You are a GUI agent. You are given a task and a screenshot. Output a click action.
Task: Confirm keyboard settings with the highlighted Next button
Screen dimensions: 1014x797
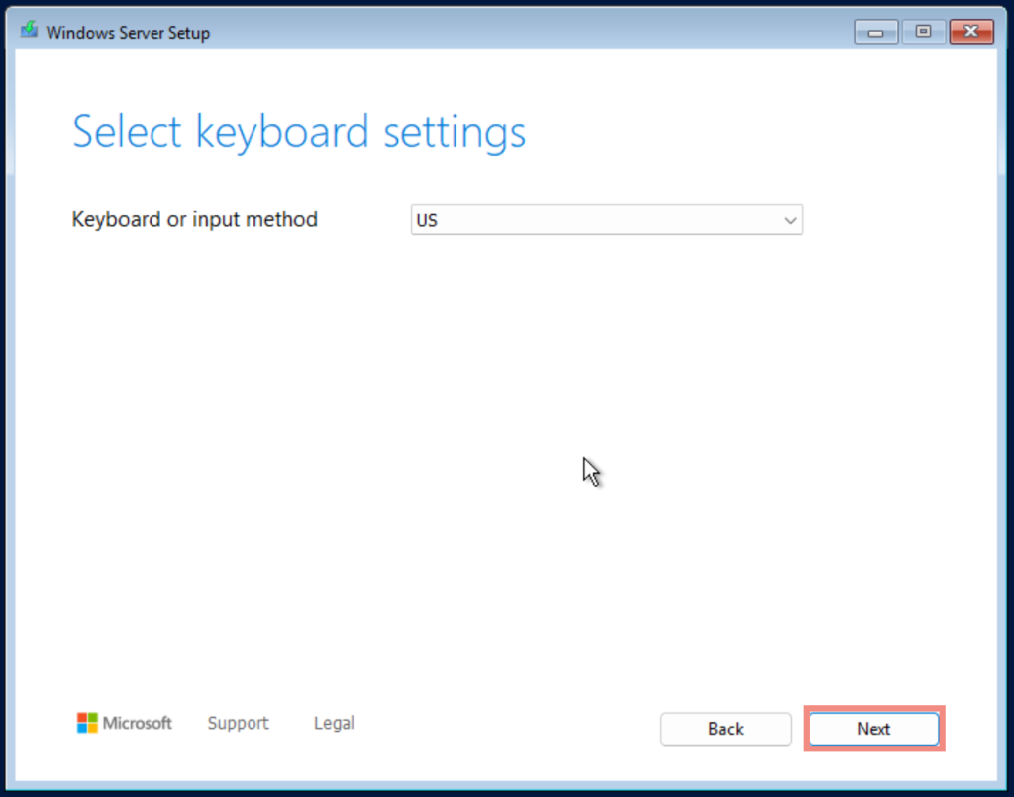(873, 729)
